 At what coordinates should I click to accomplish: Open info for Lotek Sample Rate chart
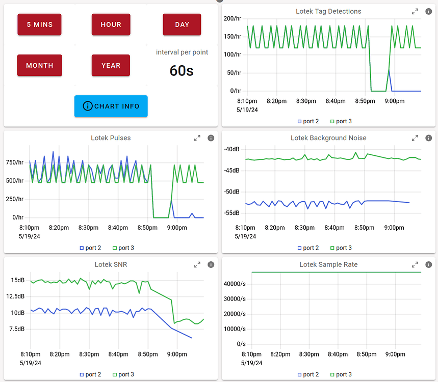429,265
